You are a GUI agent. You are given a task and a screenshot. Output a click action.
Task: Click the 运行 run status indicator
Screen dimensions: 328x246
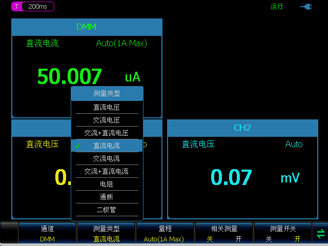(277, 7)
